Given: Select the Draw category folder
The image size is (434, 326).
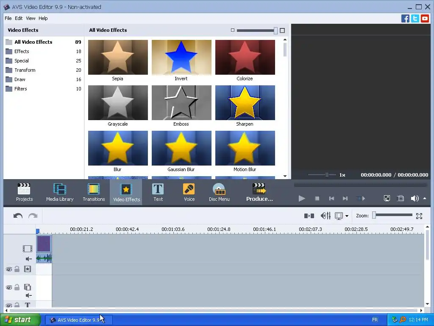Looking at the screenshot, I should (x=43, y=79).
